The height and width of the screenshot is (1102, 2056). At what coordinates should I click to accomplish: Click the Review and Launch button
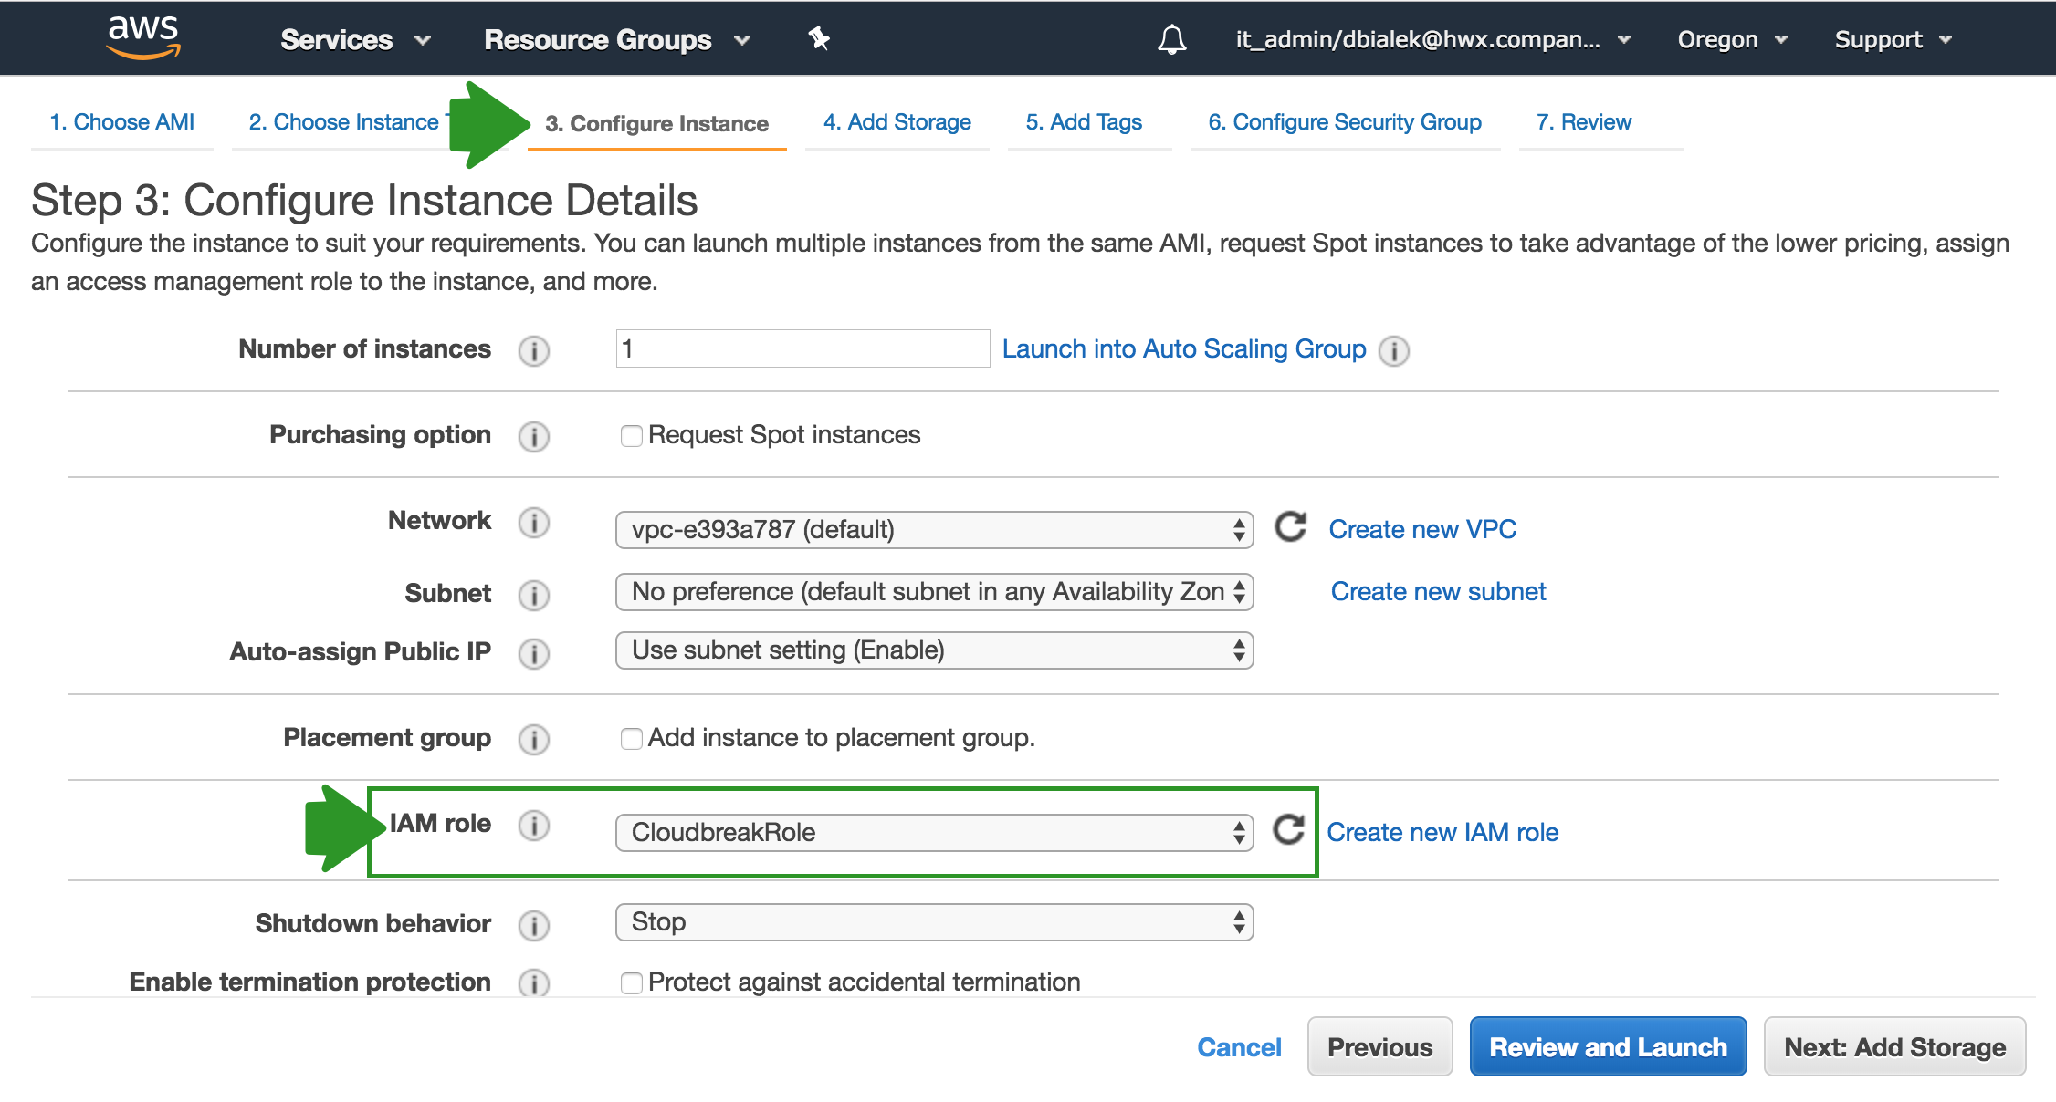(x=1608, y=1046)
